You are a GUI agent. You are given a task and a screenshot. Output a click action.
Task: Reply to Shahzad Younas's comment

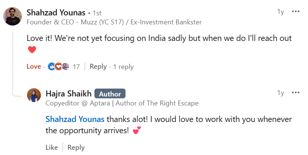click(98, 66)
